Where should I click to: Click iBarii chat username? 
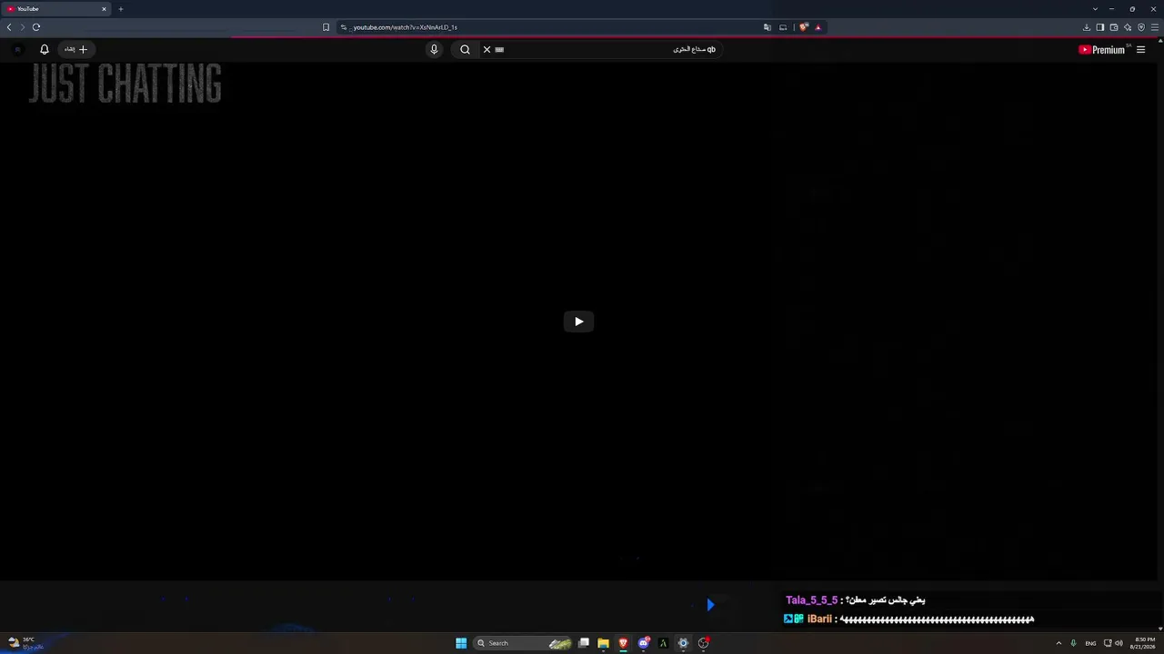(x=819, y=619)
